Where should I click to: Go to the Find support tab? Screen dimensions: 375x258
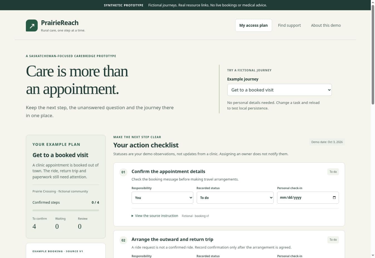[x=289, y=25]
